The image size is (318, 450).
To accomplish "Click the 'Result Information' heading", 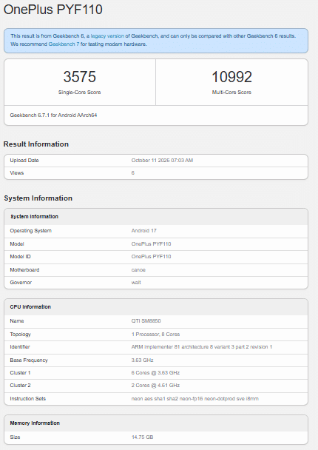I will [35, 144].
